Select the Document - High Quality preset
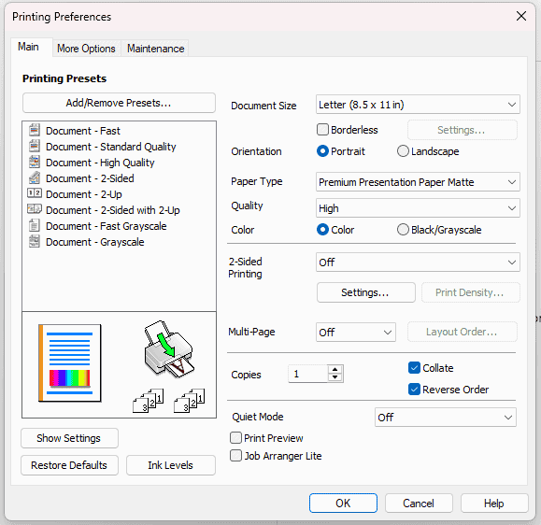The image size is (541, 525). tap(100, 163)
